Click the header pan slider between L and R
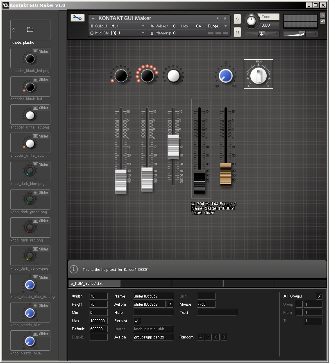This screenshot has width=329, height=363. [x=261, y=34]
